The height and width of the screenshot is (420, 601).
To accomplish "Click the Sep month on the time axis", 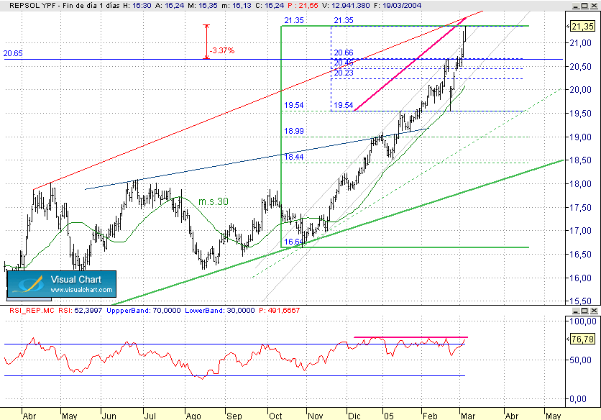I will pos(234,416).
